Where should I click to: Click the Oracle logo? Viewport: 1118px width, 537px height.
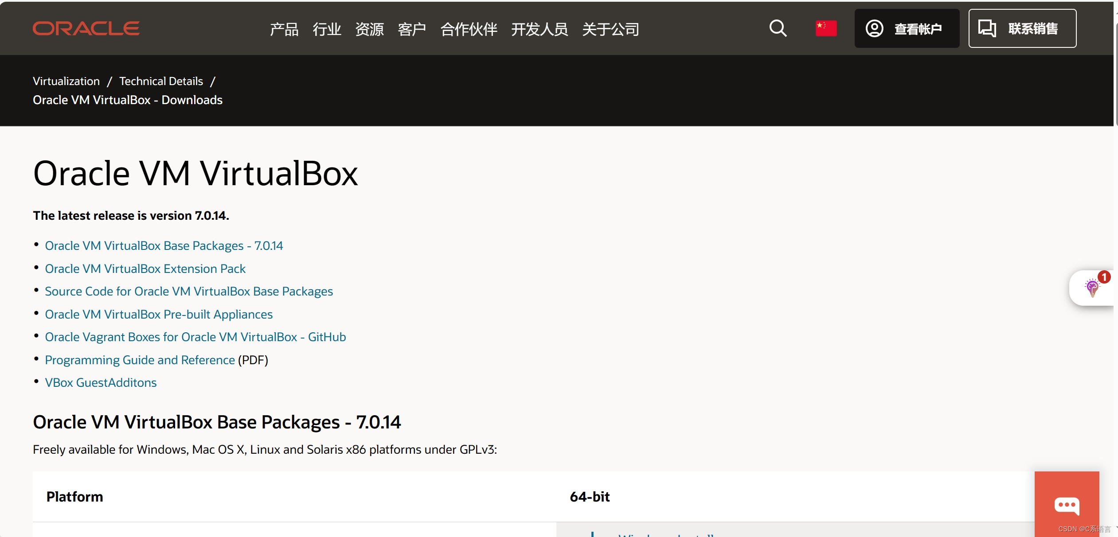pos(86,28)
